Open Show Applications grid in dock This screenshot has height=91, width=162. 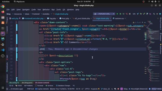coord(3,88)
